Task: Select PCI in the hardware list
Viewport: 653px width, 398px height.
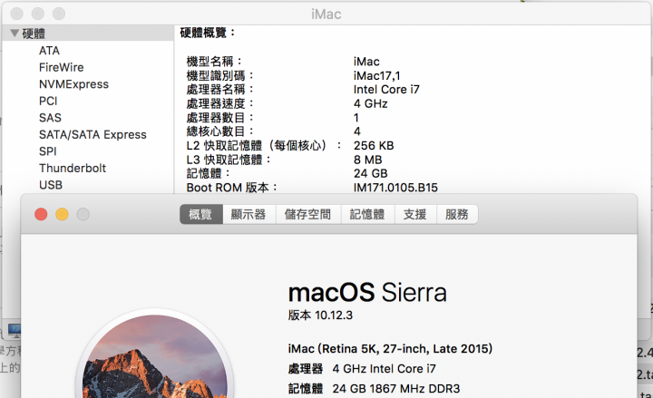Action: (x=48, y=101)
